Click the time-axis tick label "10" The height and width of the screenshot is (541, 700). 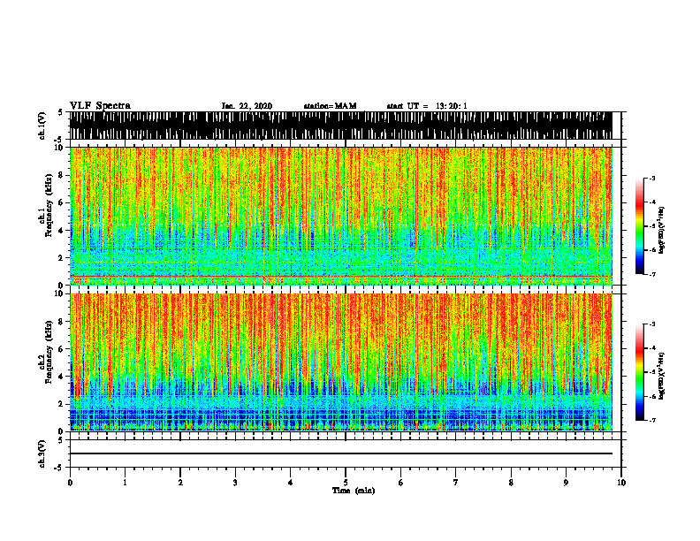coord(621,483)
